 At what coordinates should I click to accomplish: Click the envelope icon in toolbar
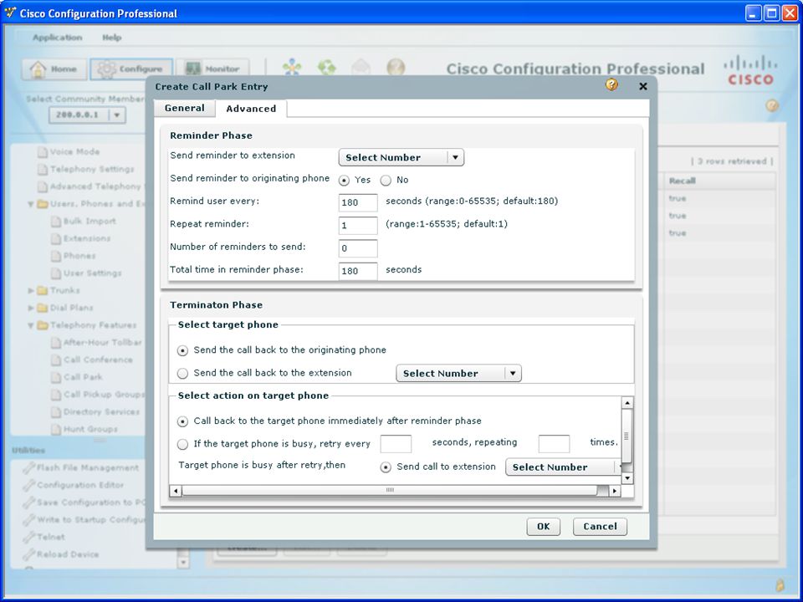pyautogui.click(x=361, y=67)
